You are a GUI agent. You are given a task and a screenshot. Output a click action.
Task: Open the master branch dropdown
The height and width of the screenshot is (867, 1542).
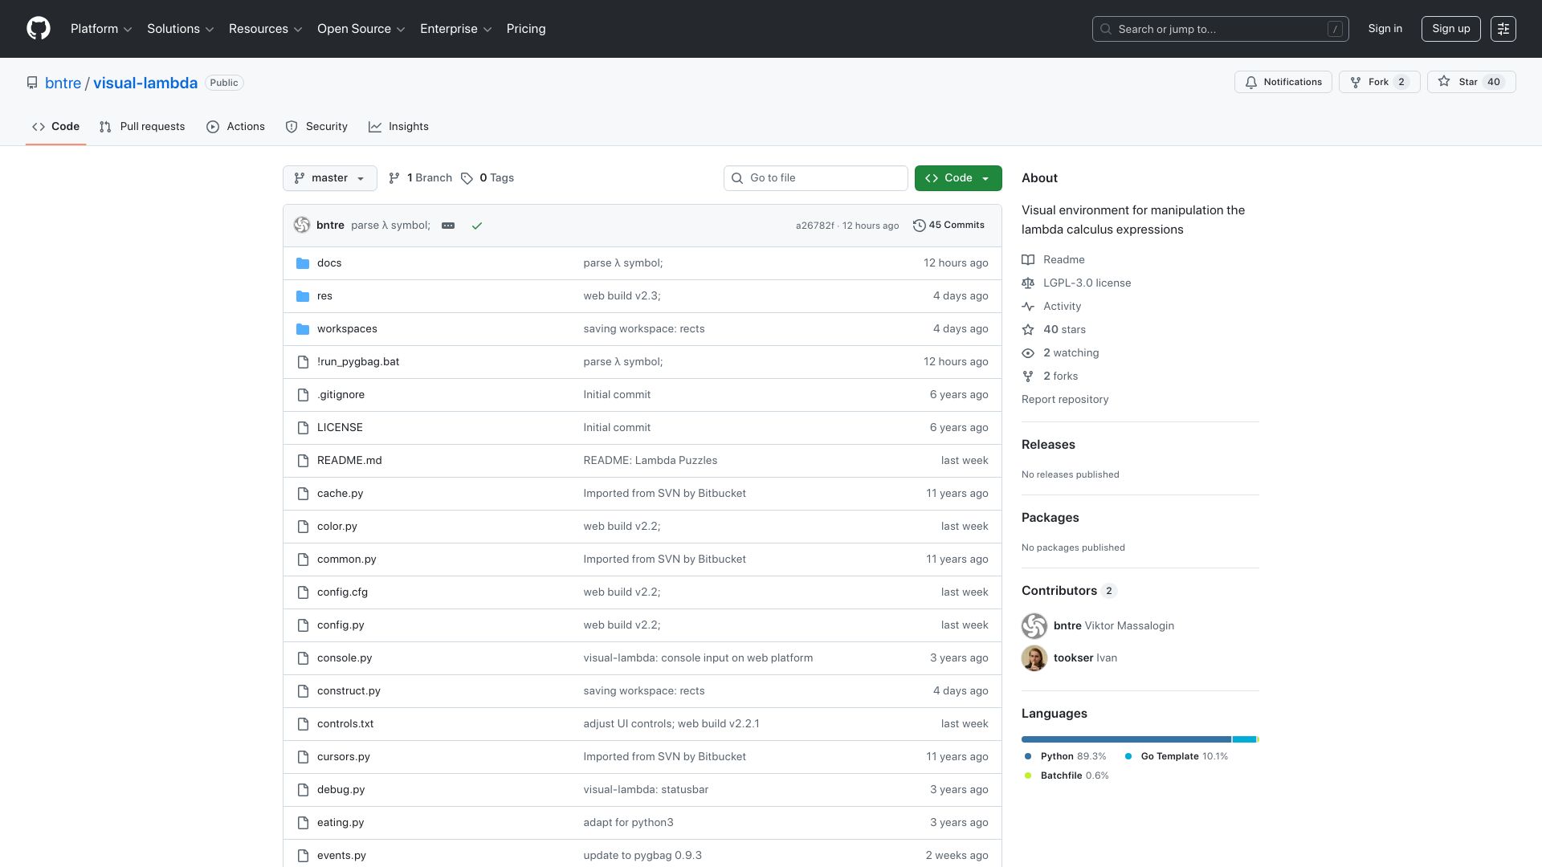[x=329, y=178]
